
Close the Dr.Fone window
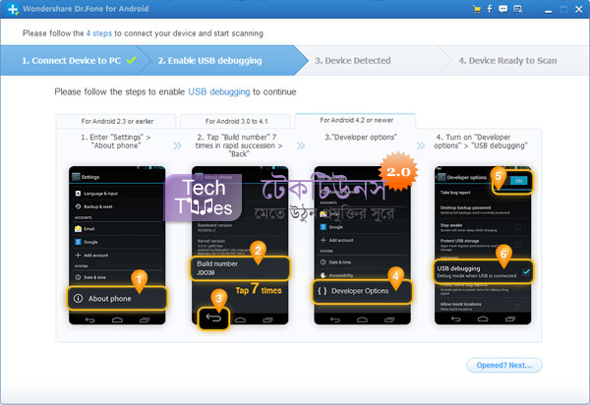[579, 10]
